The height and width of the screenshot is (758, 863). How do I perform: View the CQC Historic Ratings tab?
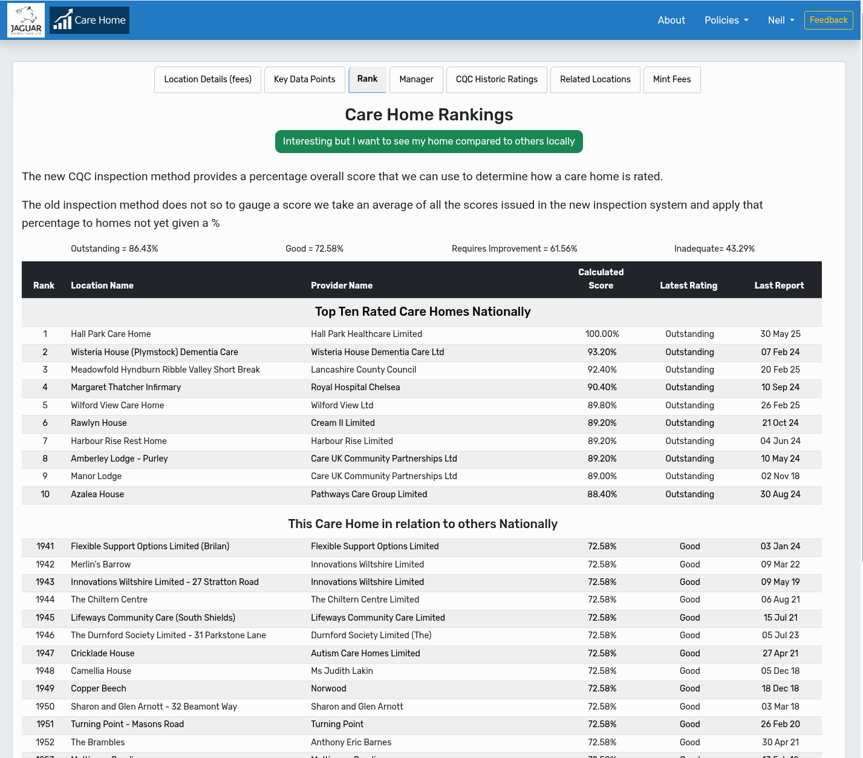click(x=497, y=79)
